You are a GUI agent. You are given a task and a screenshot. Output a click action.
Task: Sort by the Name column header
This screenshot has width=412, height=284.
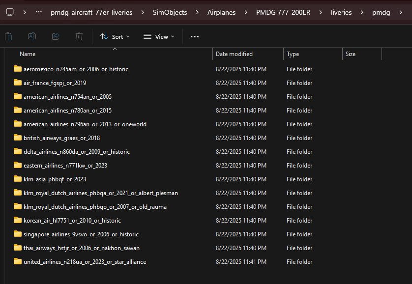point(28,54)
